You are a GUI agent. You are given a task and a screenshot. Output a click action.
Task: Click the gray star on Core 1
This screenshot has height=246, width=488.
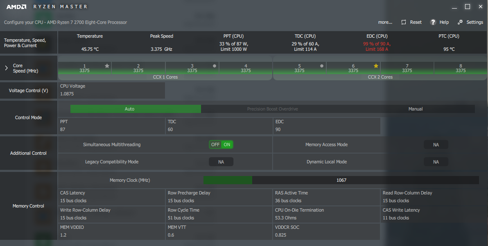coord(107,65)
